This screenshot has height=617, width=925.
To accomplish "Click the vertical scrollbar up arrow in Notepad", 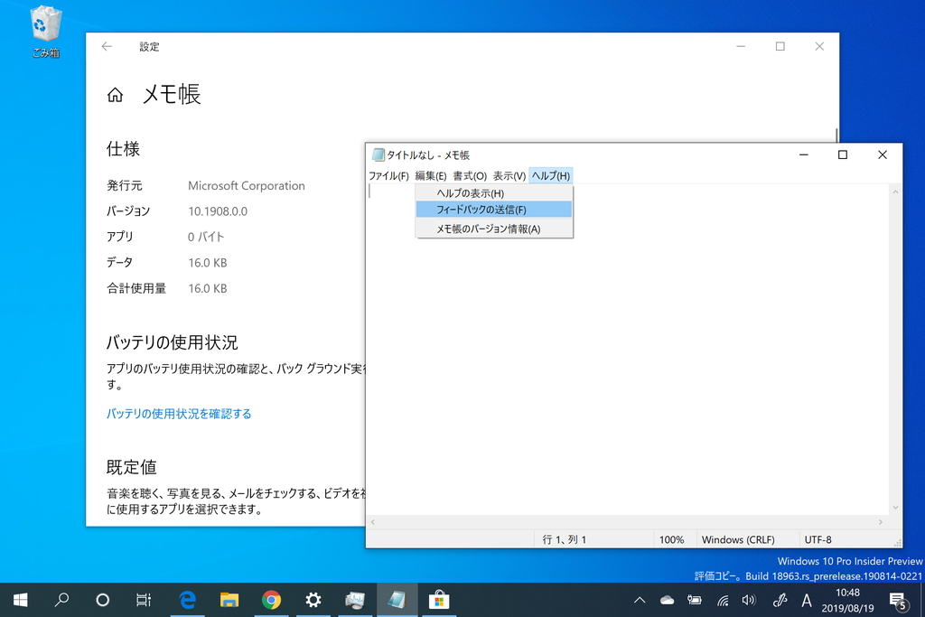I will tap(895, 191).
